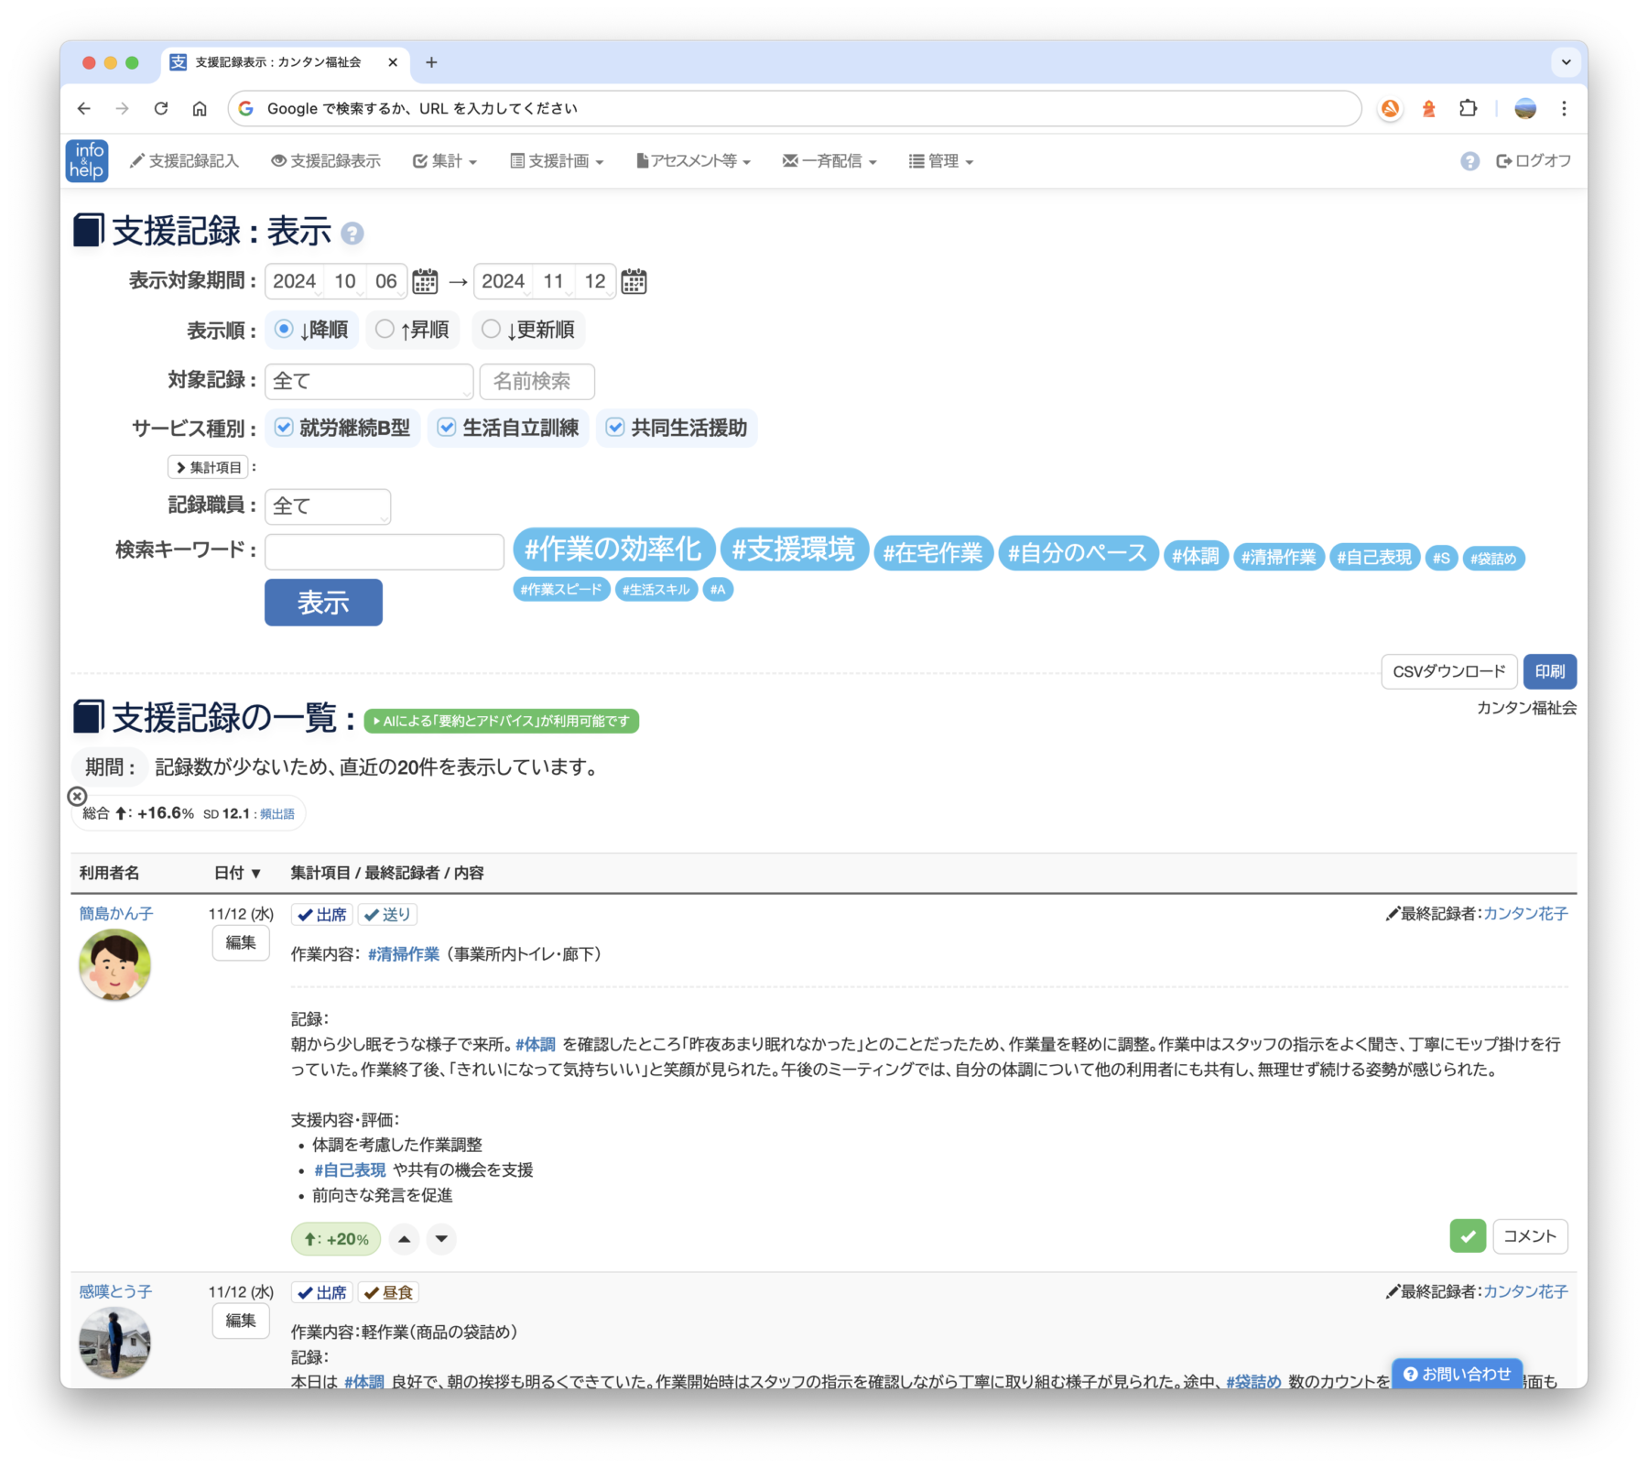Click the CSVダウンロード button
The height and width of the screenshot is (1468, 1648).
click(1448, 671)
